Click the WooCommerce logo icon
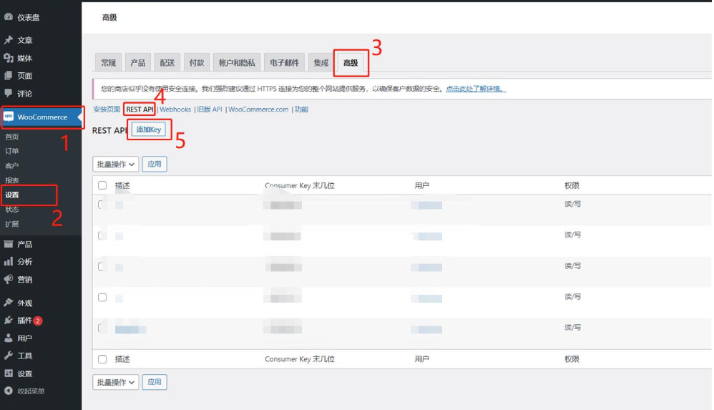Viewport: 714px width, 410px height. [9, 117]
